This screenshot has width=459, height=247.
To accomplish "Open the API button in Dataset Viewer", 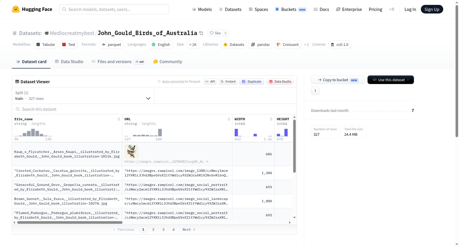I will point(210,81).
